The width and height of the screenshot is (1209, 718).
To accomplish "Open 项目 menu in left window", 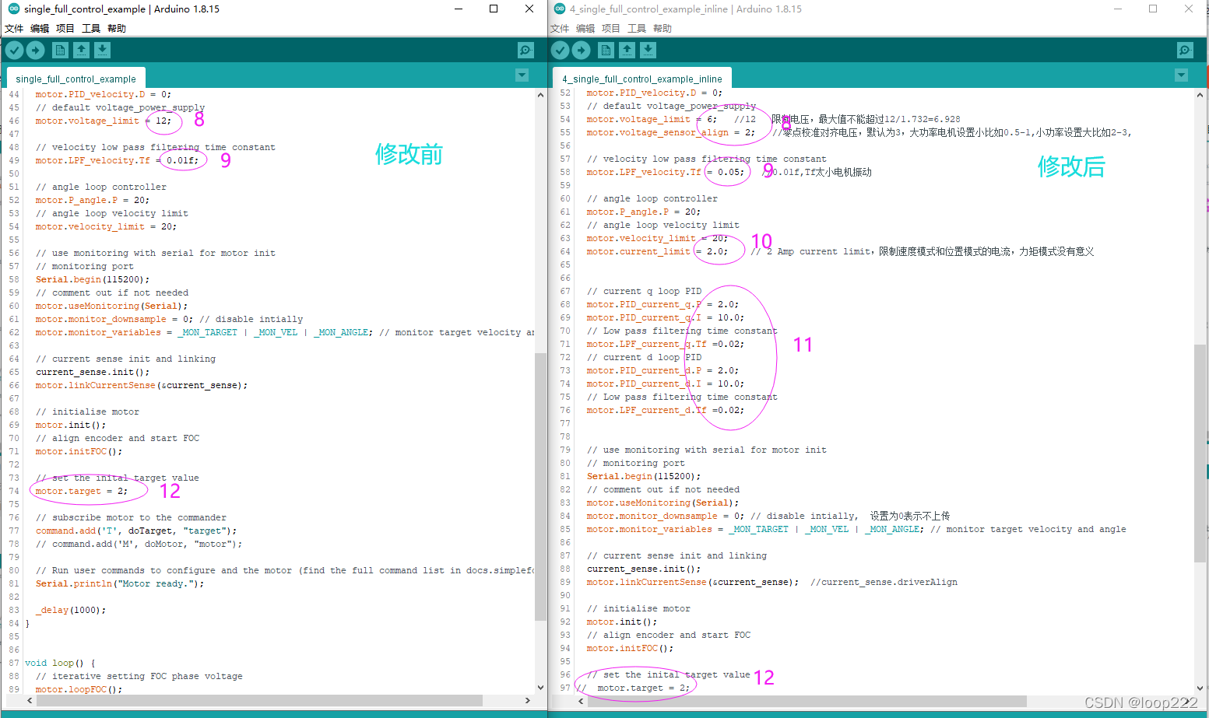I will point(65,29).
